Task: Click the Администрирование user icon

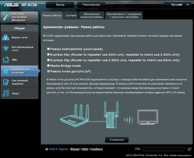Action: [6, 71]
